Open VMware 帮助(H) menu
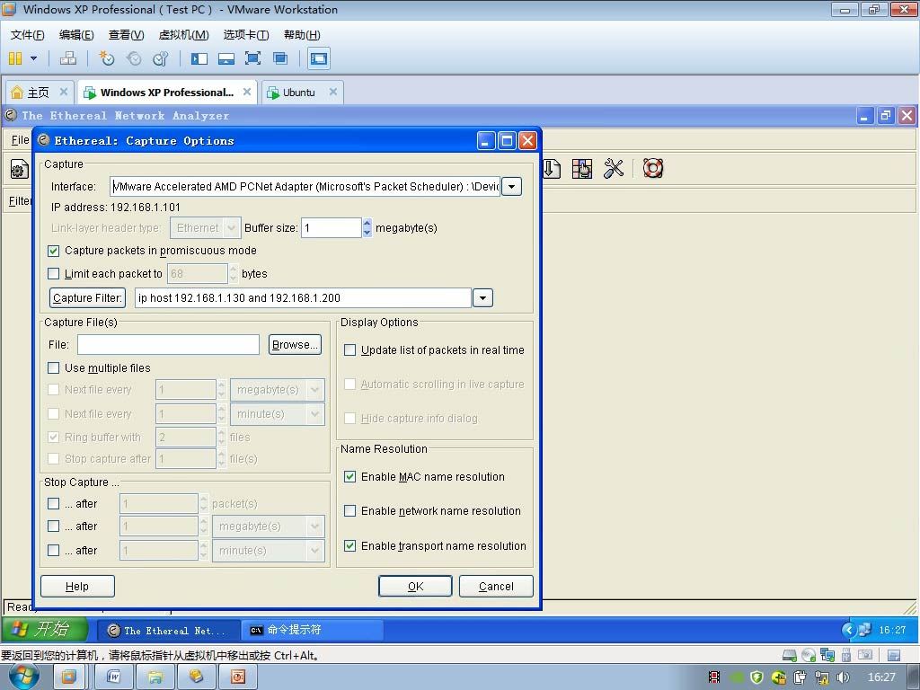Image resolution: width=920 pixels, height=690 pixels. tap(302, 35)
